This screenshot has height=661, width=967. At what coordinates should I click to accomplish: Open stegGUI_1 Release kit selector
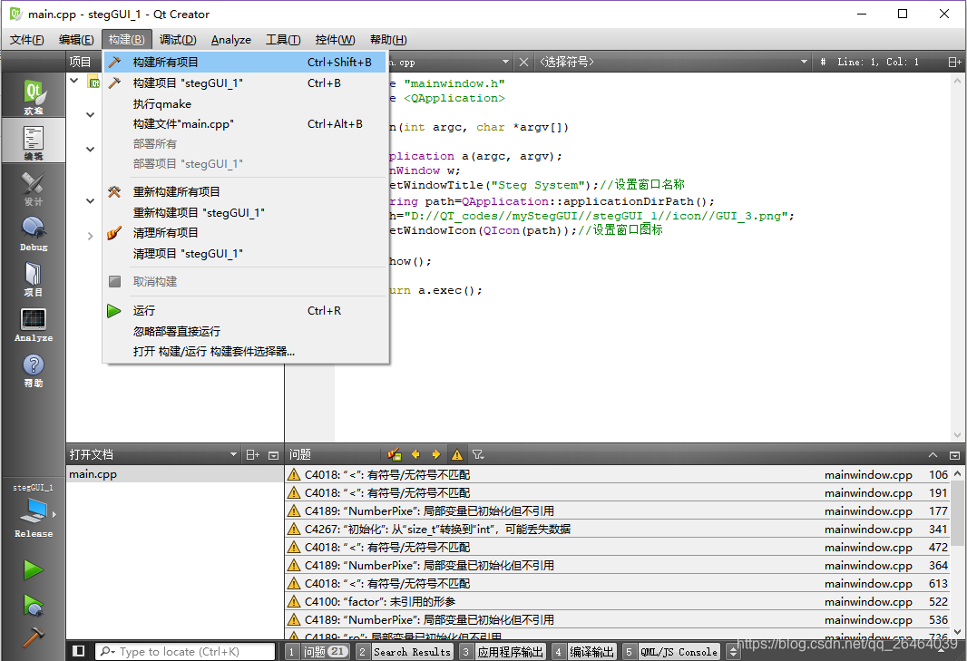coord(34,511)
